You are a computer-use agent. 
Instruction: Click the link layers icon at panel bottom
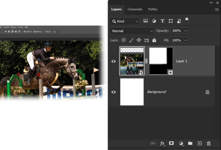point(153,143)
